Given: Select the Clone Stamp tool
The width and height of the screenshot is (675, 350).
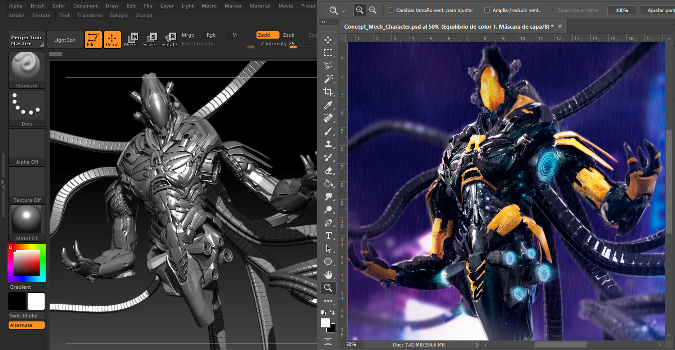Looking at the screenshot, I should [x=328, y=144].
